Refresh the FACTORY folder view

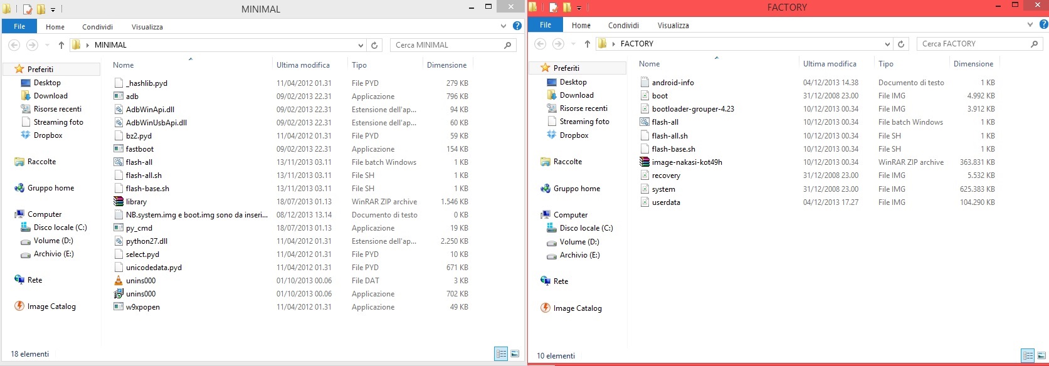(901, 44)
